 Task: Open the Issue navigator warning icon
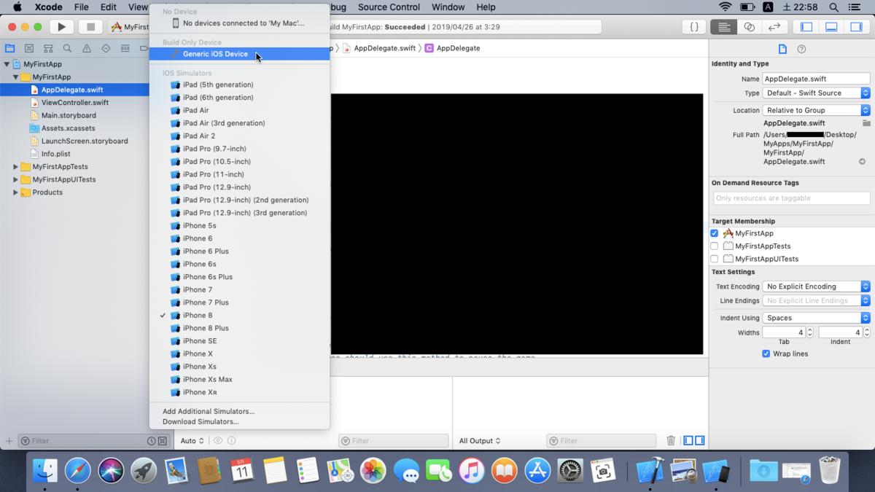click(87, 48)
